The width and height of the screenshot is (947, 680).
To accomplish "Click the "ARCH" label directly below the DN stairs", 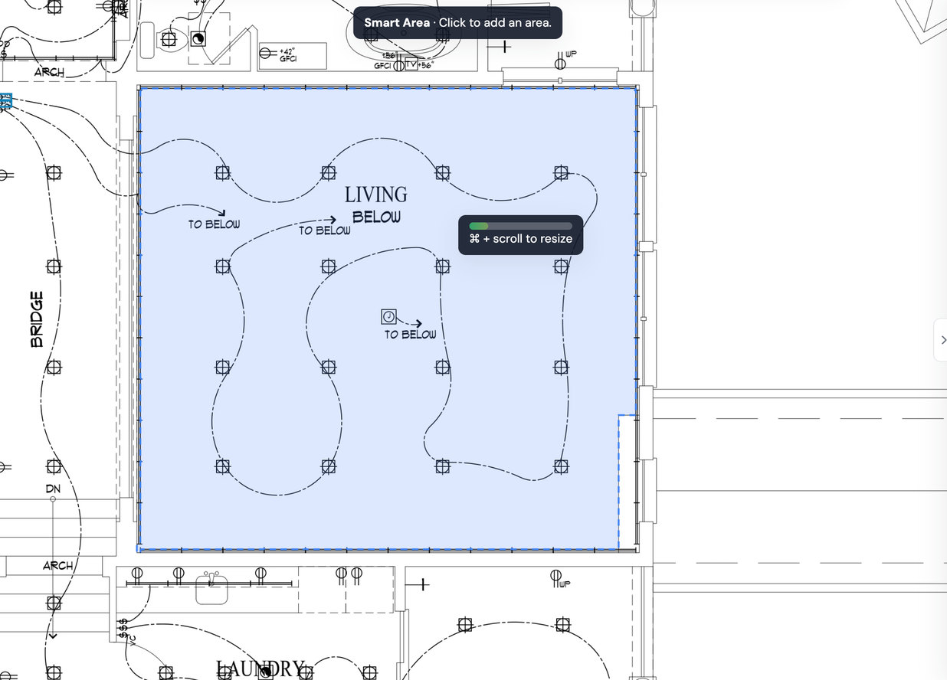I will point(57,566).
